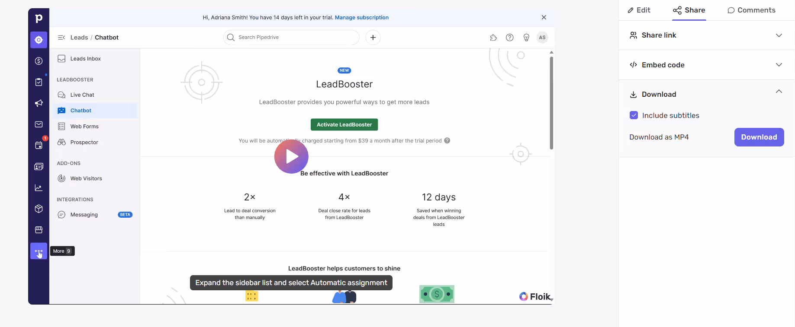This screenshot has width=795, height=327.
Task: Open Web Visitors add-on item
Action: click(x=95, y=178)
